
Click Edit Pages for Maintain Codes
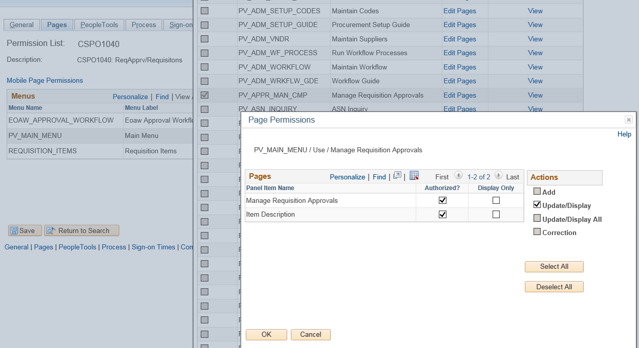(x=460, y=11)
